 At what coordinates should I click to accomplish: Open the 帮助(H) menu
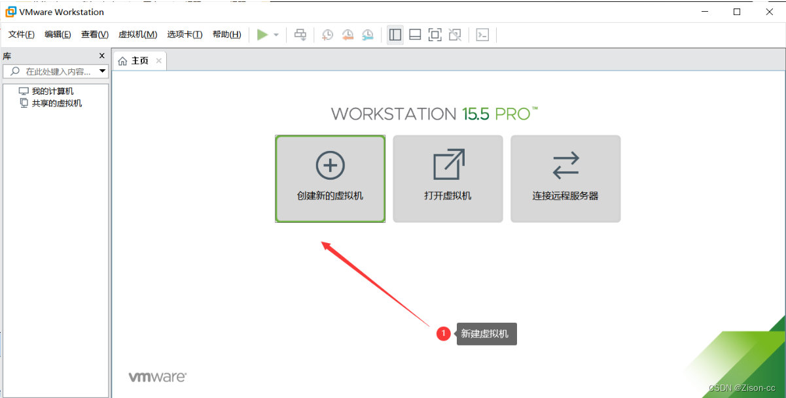pos(226,35)
